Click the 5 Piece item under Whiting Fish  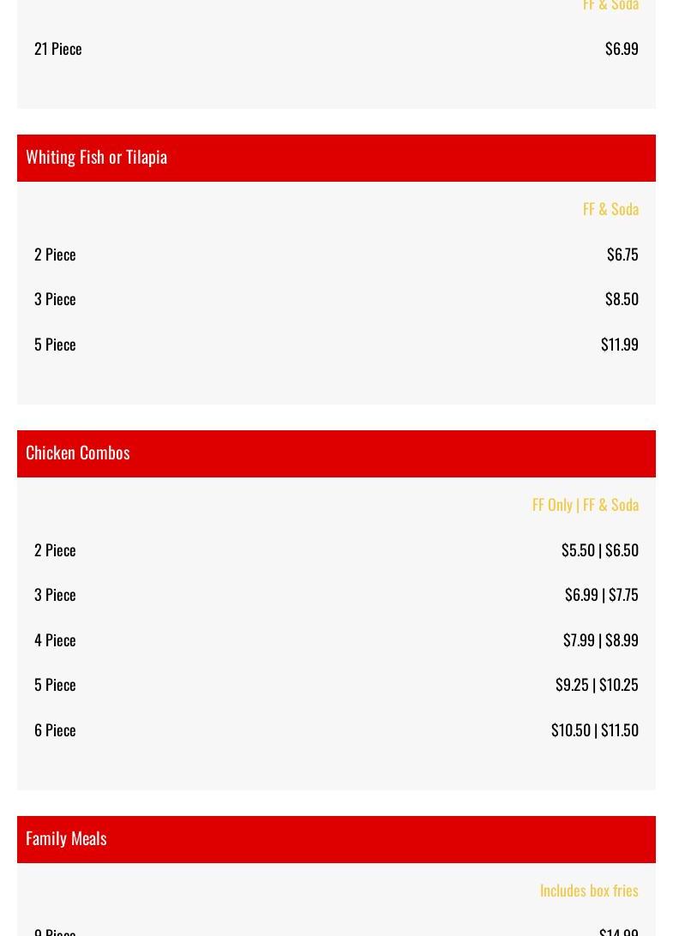[x=55, y=345]
